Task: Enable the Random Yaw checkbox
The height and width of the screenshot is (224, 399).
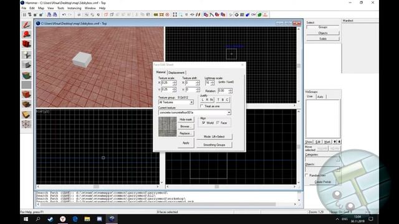Action: 307,175
